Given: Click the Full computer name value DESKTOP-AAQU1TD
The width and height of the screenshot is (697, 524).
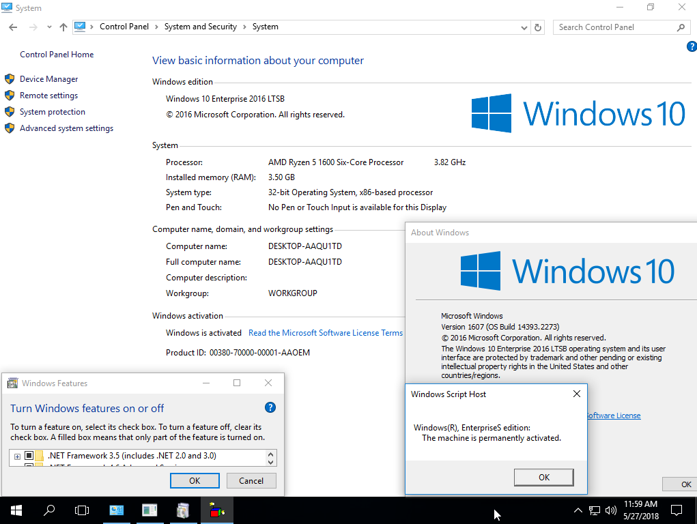Looking at the screenshot, I should [305, 262].
